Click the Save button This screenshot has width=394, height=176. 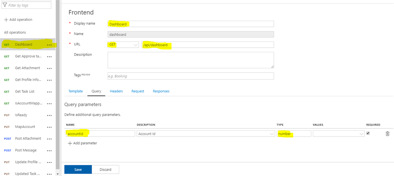coord(78,169)
